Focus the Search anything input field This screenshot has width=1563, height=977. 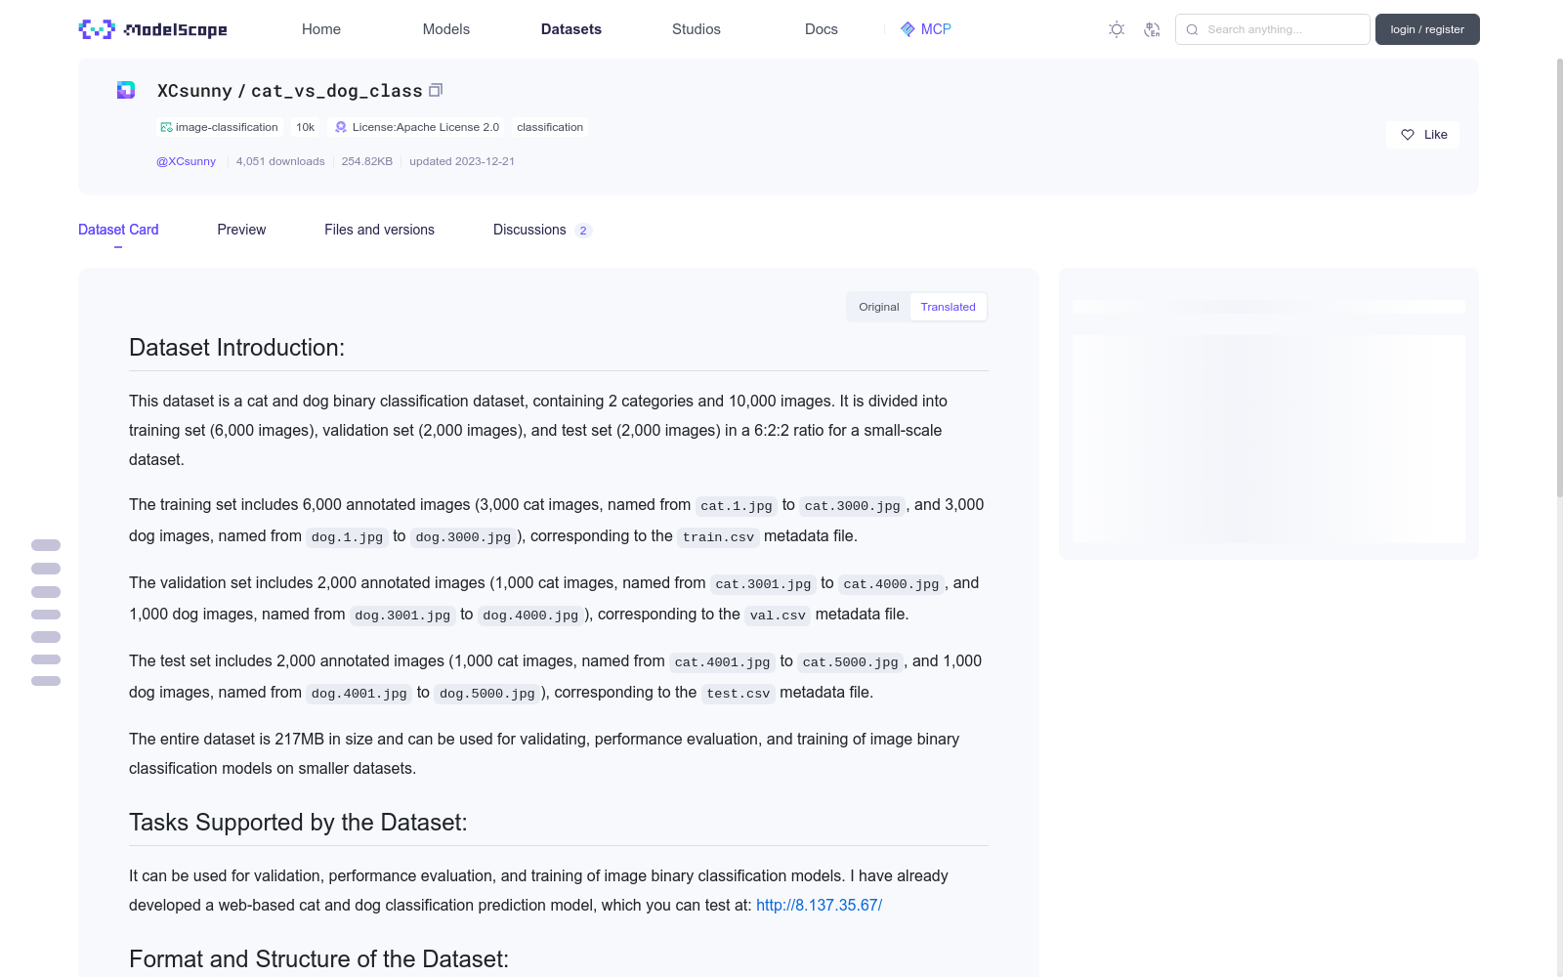[1272, 29]
